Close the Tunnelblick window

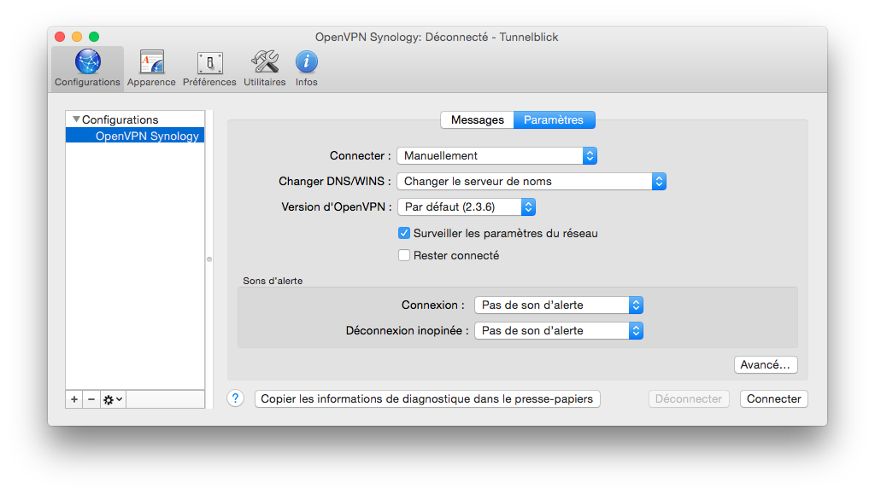(60, 37)
